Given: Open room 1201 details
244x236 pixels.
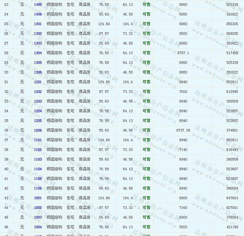Looking at the screenshot, I should tap(38, 82).
